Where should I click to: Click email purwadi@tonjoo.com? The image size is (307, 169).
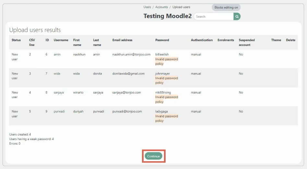[x=127, y=111]
